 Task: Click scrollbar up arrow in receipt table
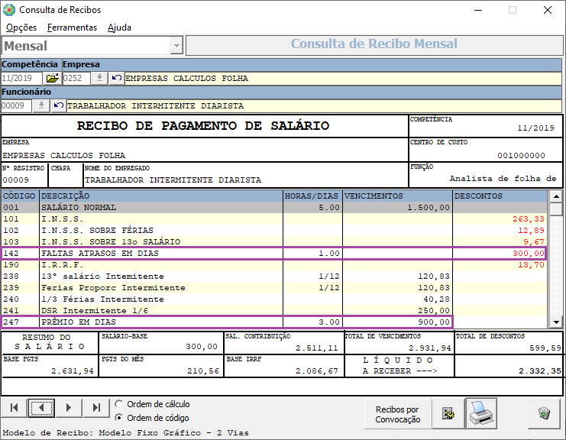(556, 196)
